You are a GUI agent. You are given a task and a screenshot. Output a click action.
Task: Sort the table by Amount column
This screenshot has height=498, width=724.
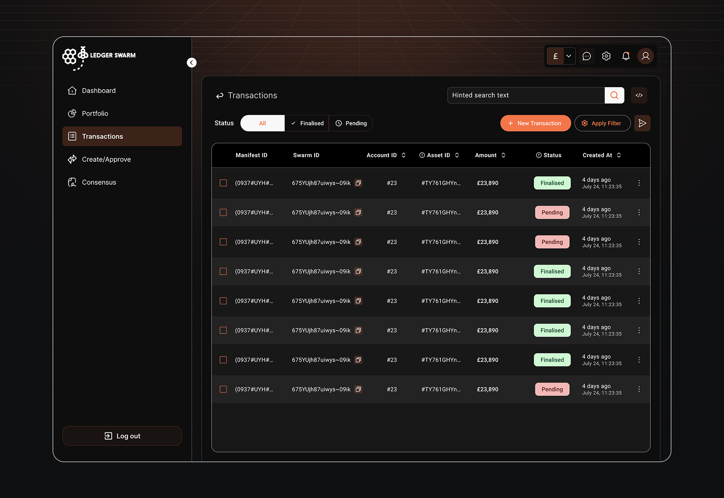tap(503, 155)
